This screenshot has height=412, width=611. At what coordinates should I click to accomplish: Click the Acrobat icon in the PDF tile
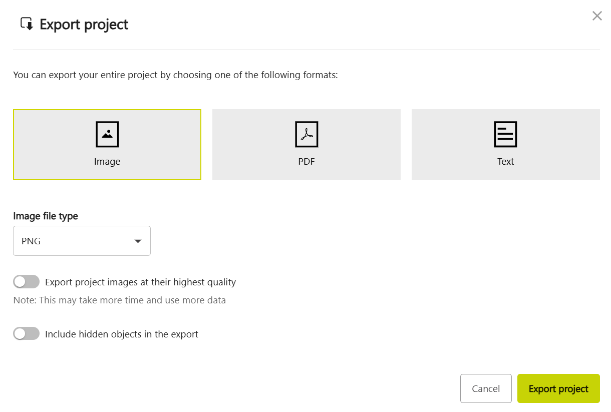[307, 134]
